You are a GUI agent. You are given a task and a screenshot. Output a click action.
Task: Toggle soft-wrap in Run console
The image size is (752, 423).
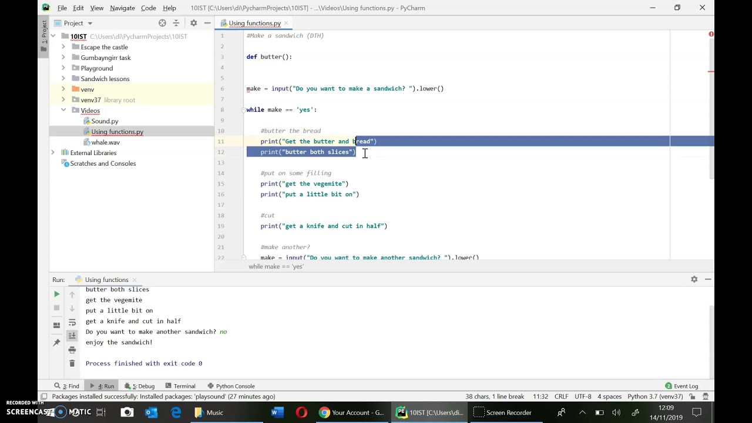(72, 322)
